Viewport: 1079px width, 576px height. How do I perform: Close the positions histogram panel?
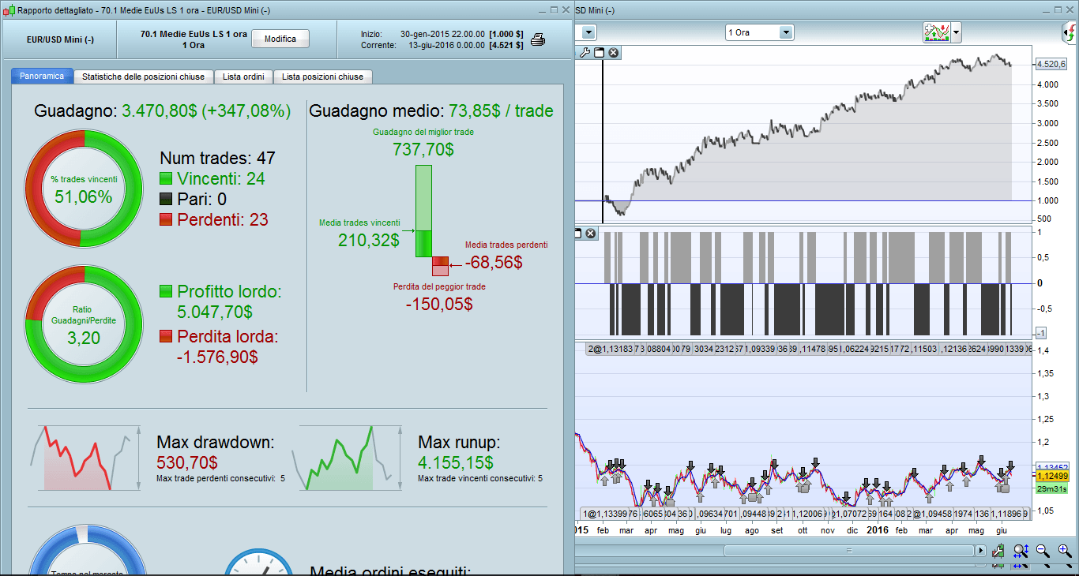590,234
